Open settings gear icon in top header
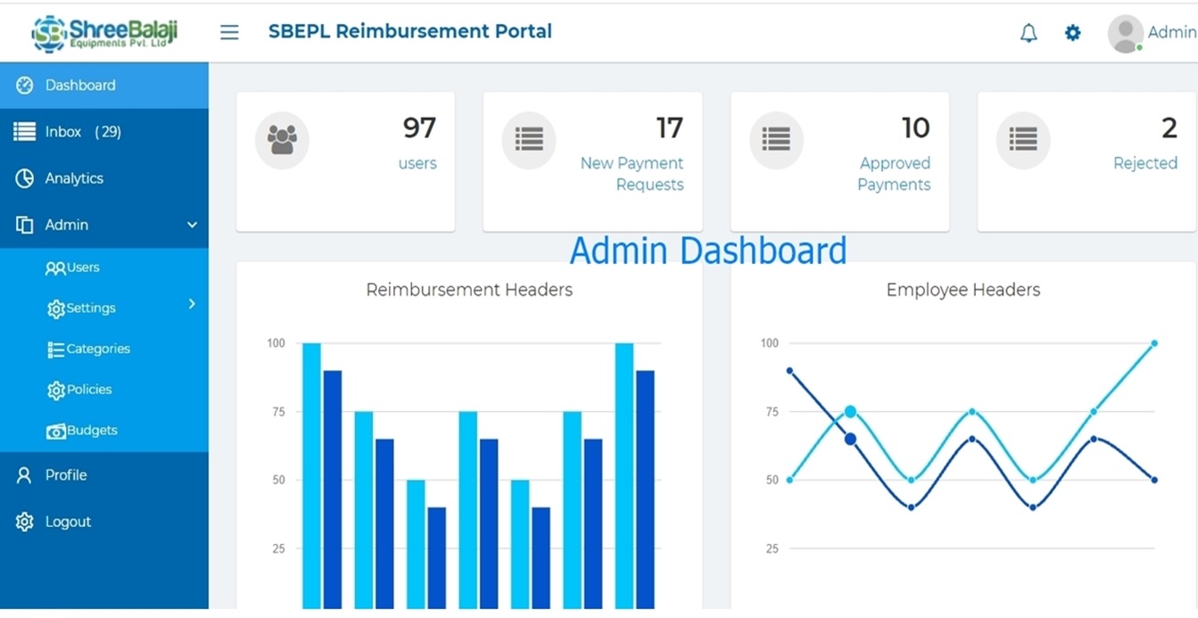This screenshot has width=1198, height=618. click(1072, 33)
